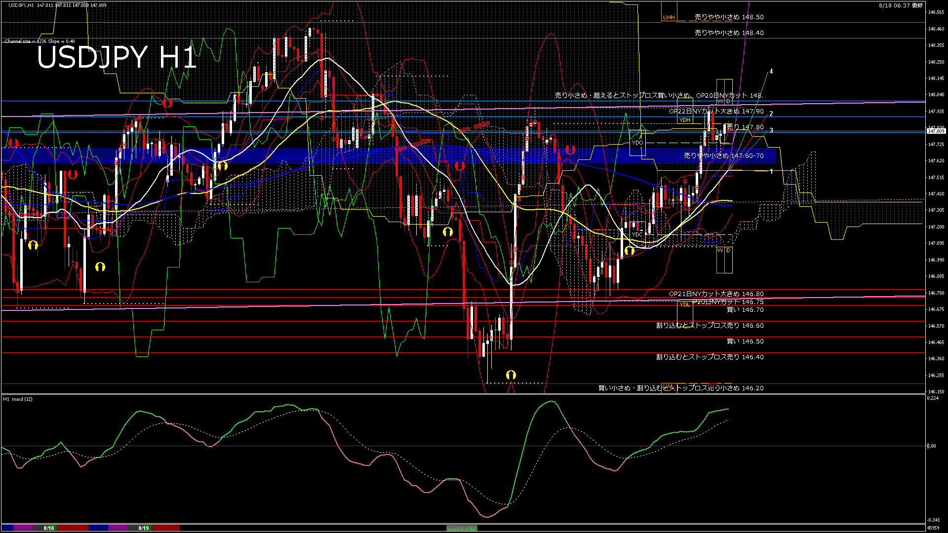Select the 買い 146.50 level label
Screen dimensions: 948x533
tap(745, 342)
